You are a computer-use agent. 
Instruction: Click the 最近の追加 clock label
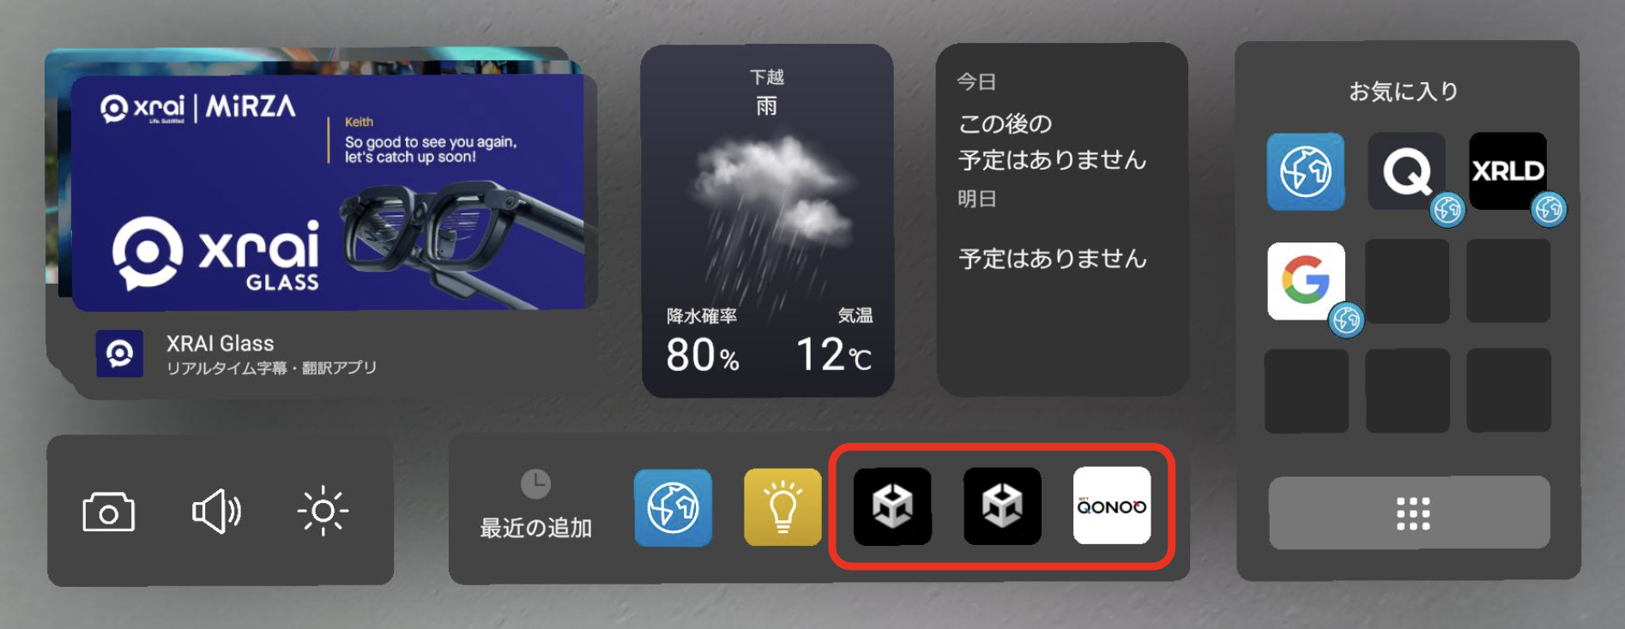pos(536,506)
